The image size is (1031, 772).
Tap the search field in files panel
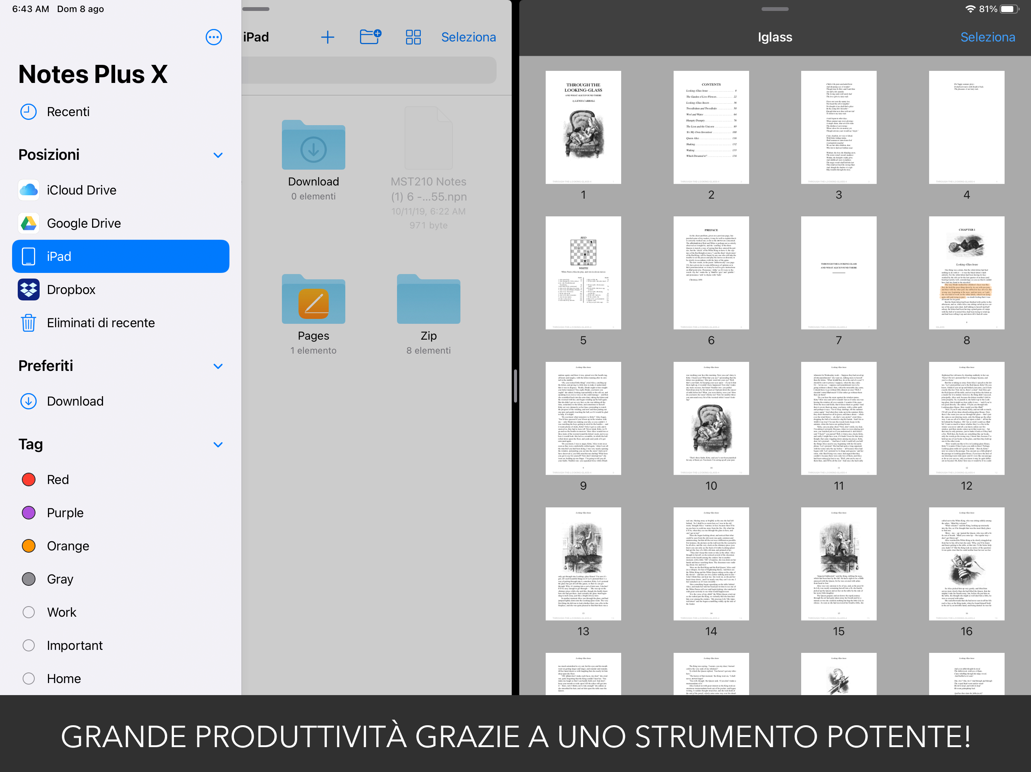click(x=369, y=70)
